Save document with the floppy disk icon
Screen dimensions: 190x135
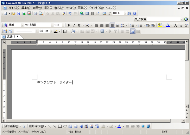click(18, 13)
